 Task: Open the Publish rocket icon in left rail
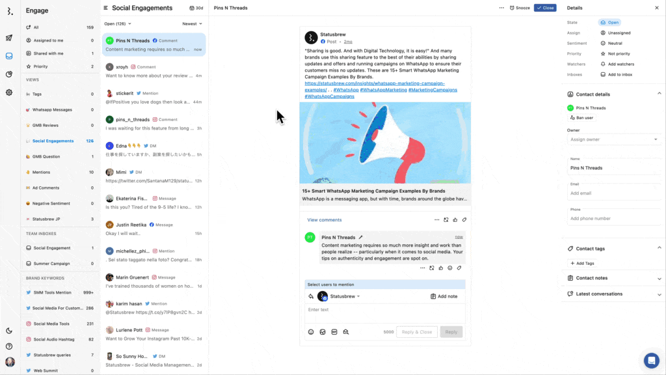coord(9,38)
